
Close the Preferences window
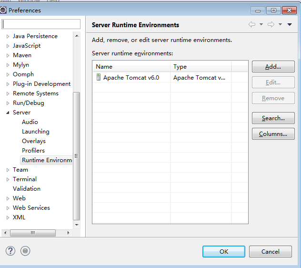tap(289, 10)
